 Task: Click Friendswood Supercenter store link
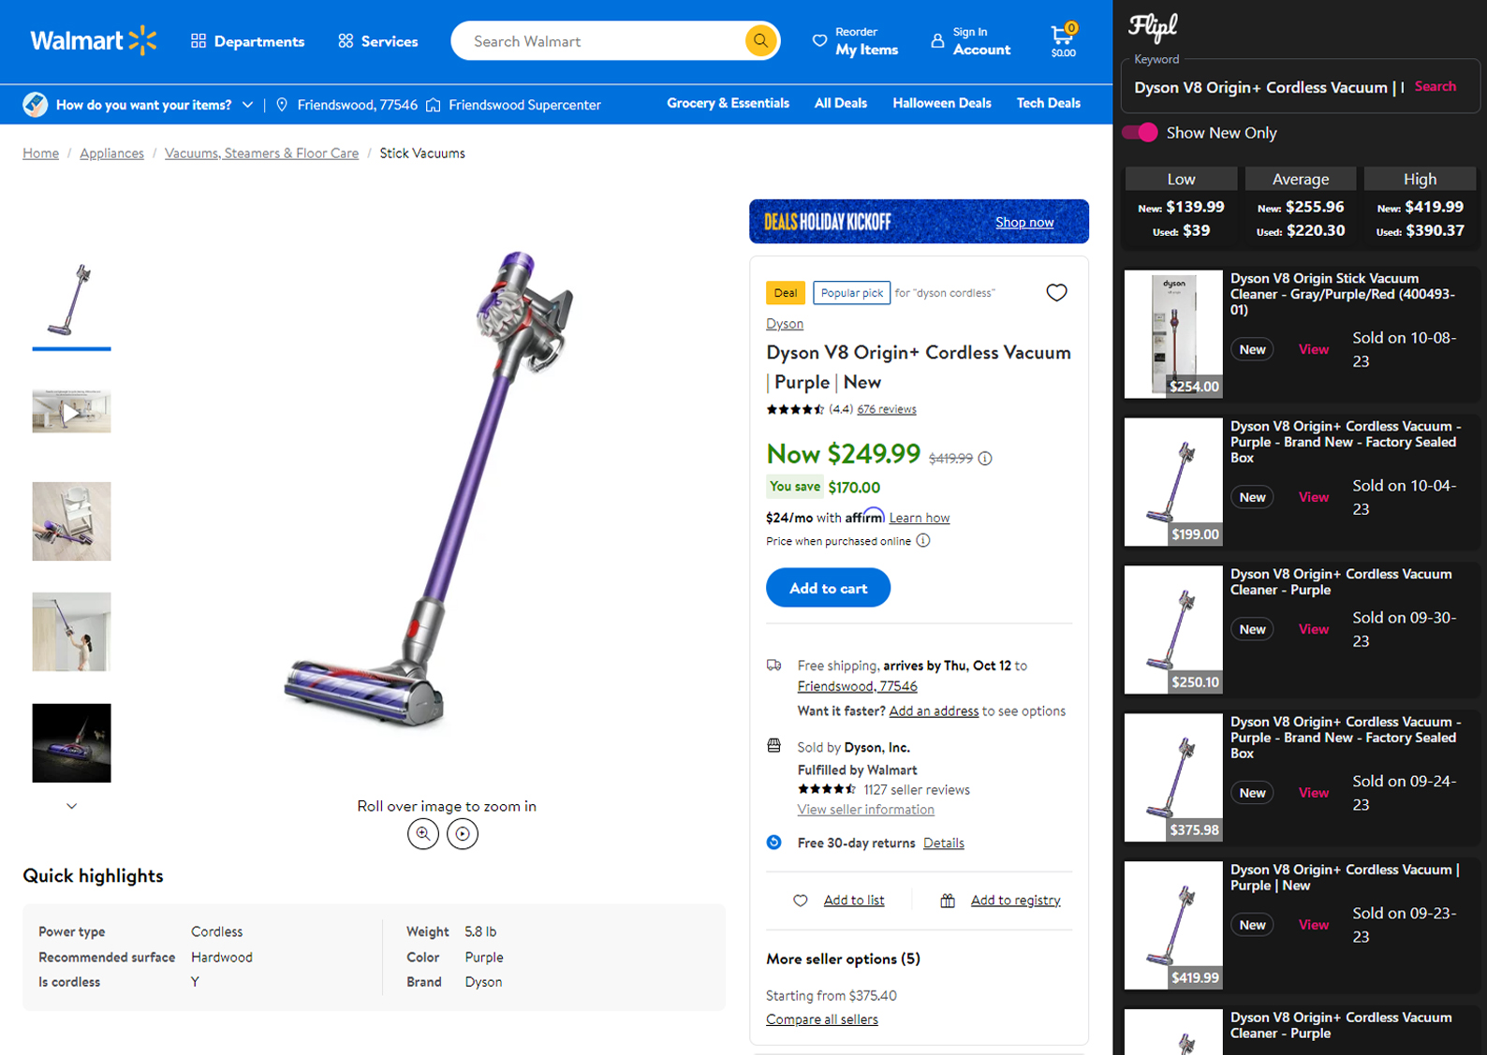(514, 105)
